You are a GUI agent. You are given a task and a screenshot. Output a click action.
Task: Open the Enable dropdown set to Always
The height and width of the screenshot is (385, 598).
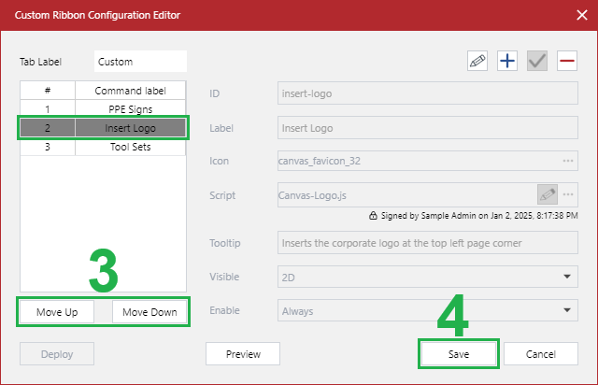click(568, 309)
